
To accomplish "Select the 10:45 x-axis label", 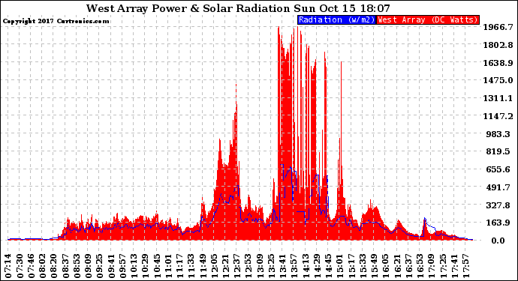I will [157, 266].
